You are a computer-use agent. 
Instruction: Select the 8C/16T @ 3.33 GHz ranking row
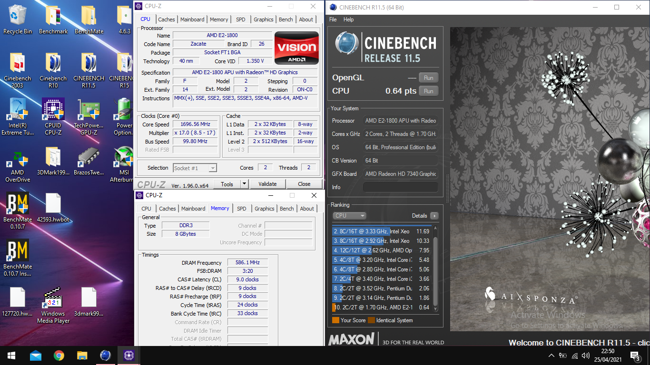pos(382,231)
